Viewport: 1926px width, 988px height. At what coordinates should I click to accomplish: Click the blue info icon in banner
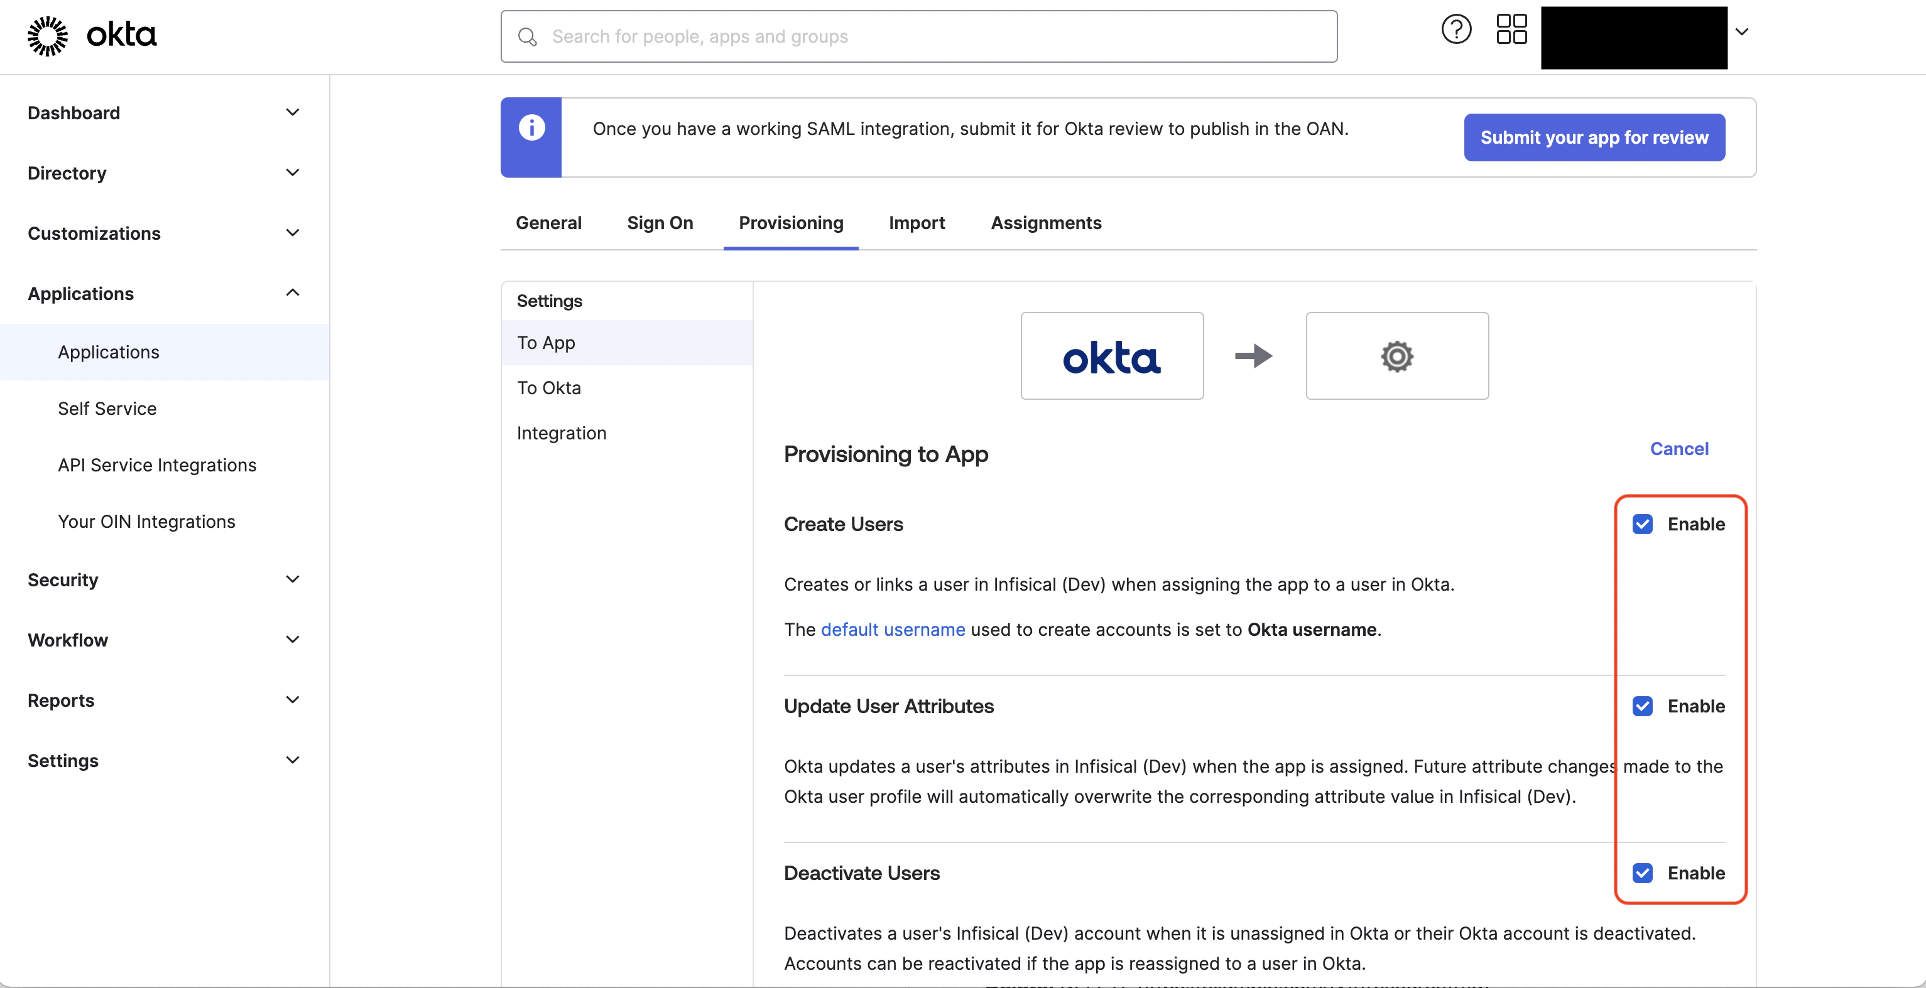pos(531,128)
